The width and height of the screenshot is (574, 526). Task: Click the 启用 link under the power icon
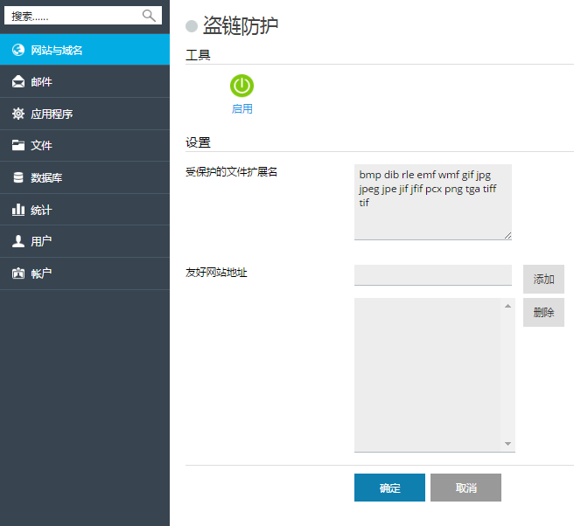242,109
